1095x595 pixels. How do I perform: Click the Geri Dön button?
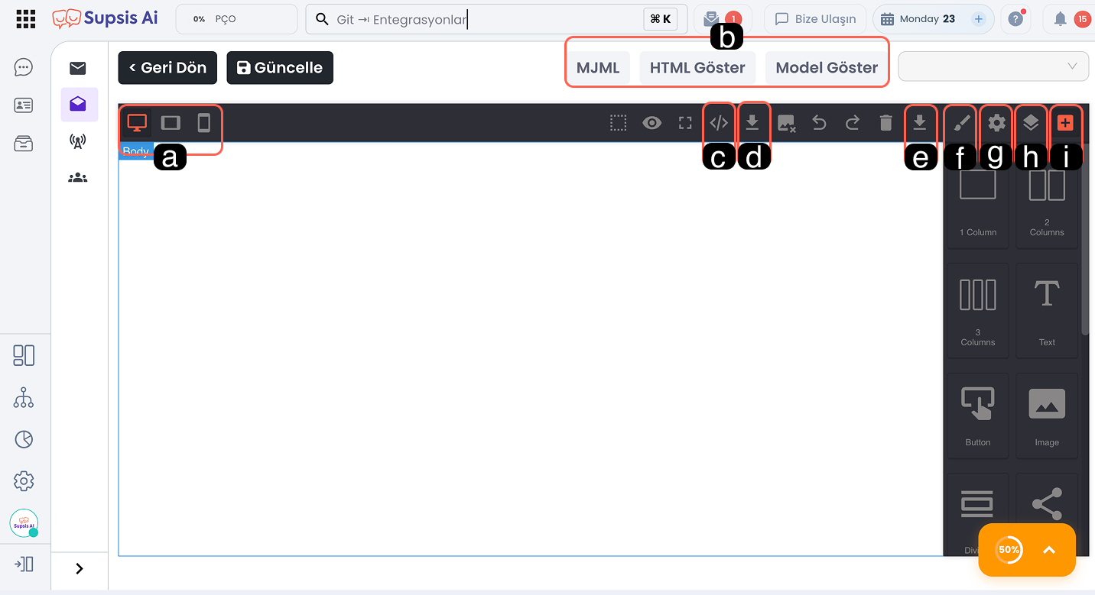point(167,68)
